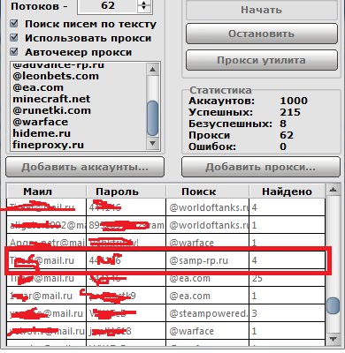This screenshot has width=345, height=353.
Task: Toggle the Авточекер прокси checkbox
Action: point(14,52)
